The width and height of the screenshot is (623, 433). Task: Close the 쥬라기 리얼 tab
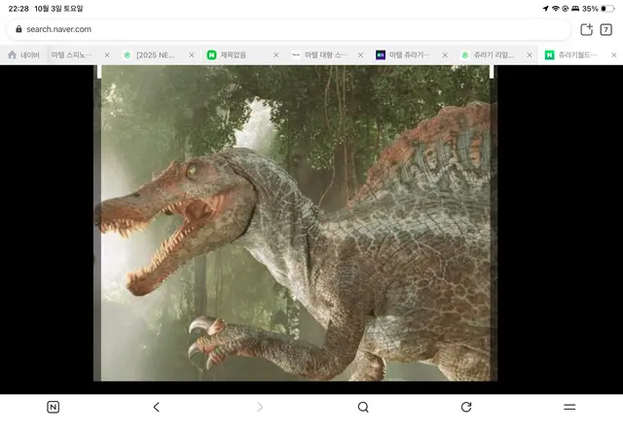pos(530,54)
